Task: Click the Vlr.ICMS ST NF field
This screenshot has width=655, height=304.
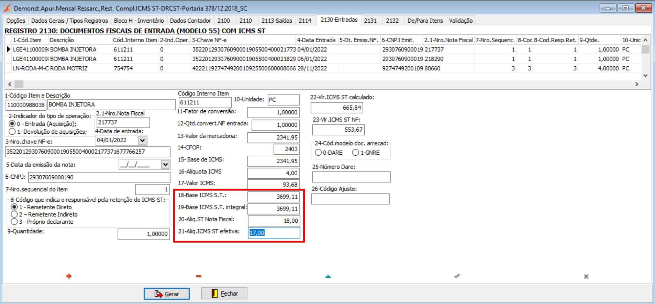Action: [338, 129]
